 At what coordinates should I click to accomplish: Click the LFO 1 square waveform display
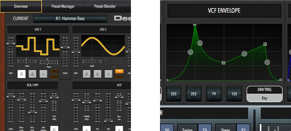pos(38,46)
